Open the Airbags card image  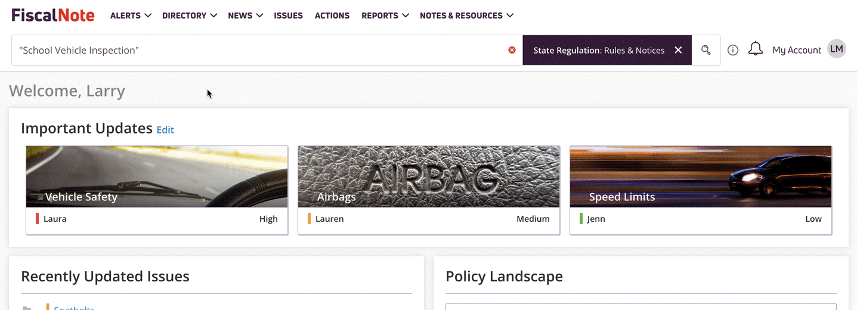tap(429, 176)
